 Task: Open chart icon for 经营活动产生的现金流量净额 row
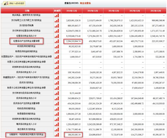57,41
